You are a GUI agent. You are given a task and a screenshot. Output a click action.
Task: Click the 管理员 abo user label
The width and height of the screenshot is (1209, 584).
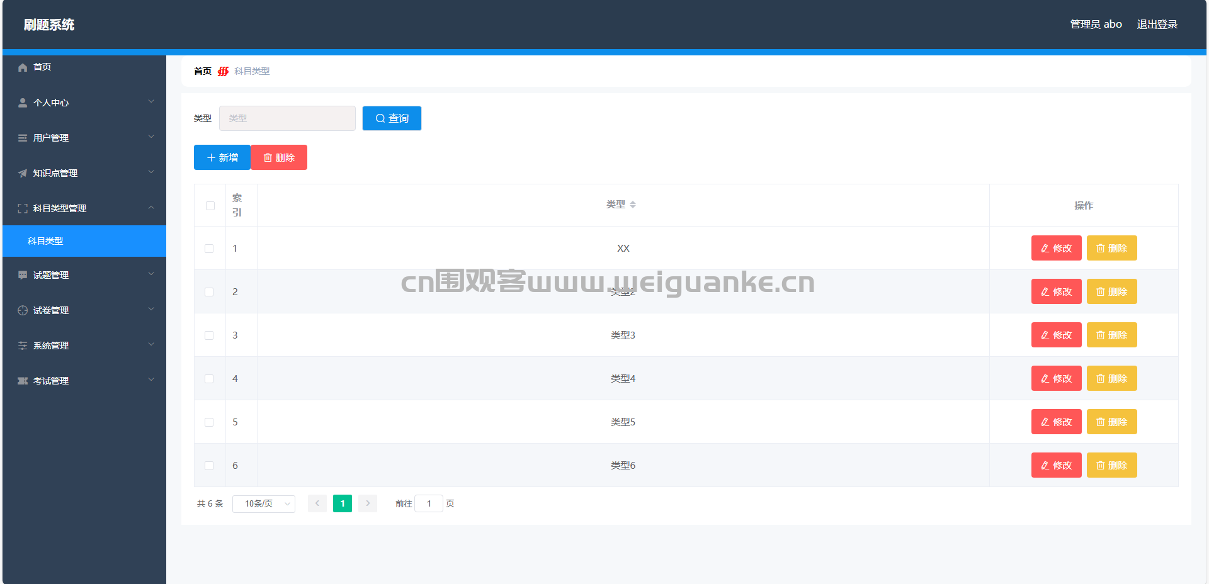point(1096,25)
